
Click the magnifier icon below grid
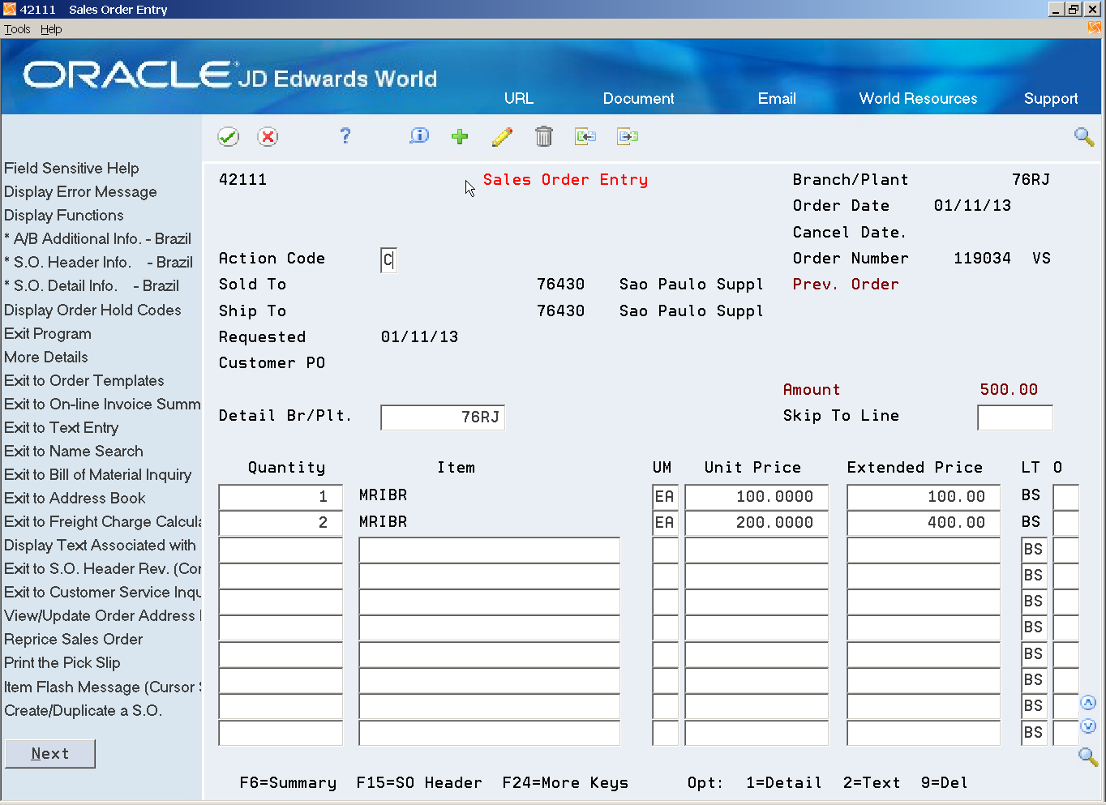click(1088, 757)
